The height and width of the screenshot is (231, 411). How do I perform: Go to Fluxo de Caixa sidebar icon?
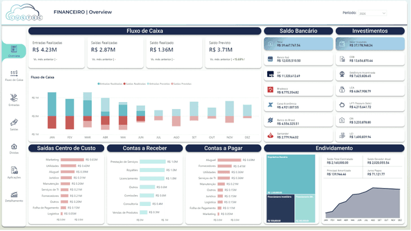tap(14, 73)
